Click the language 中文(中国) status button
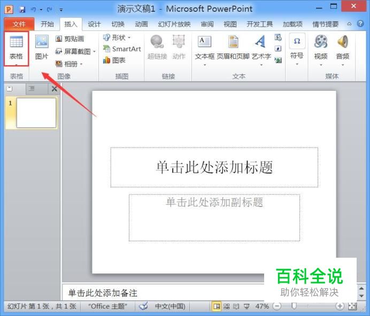This screenshot has height=316, width=370. click(170, 306)
